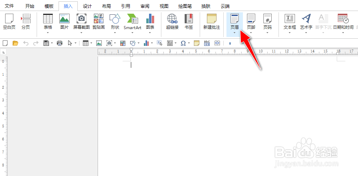Expand the SmartArt dropdown arrow
This screenshot has height=176, width=358.
point(133,33)
